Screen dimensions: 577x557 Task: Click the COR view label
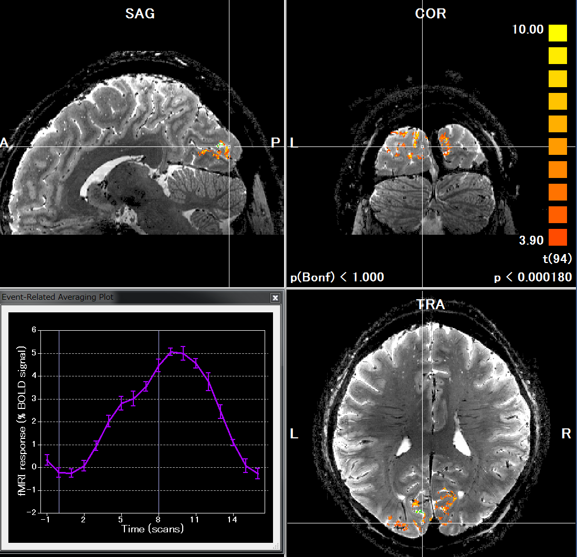(431, 14)
